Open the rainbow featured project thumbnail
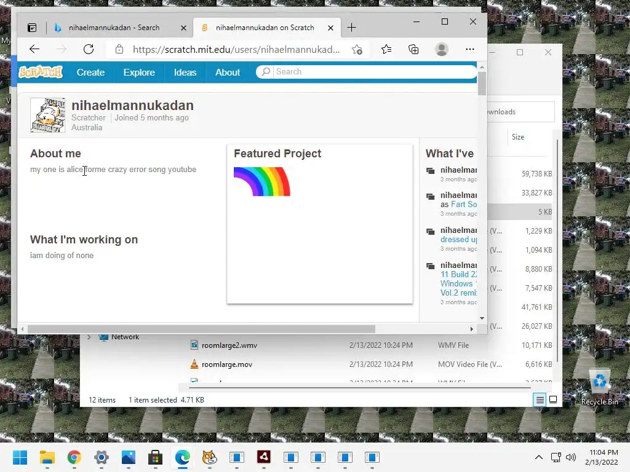Viewport: 630px width, 472px height. pos(262,182)
